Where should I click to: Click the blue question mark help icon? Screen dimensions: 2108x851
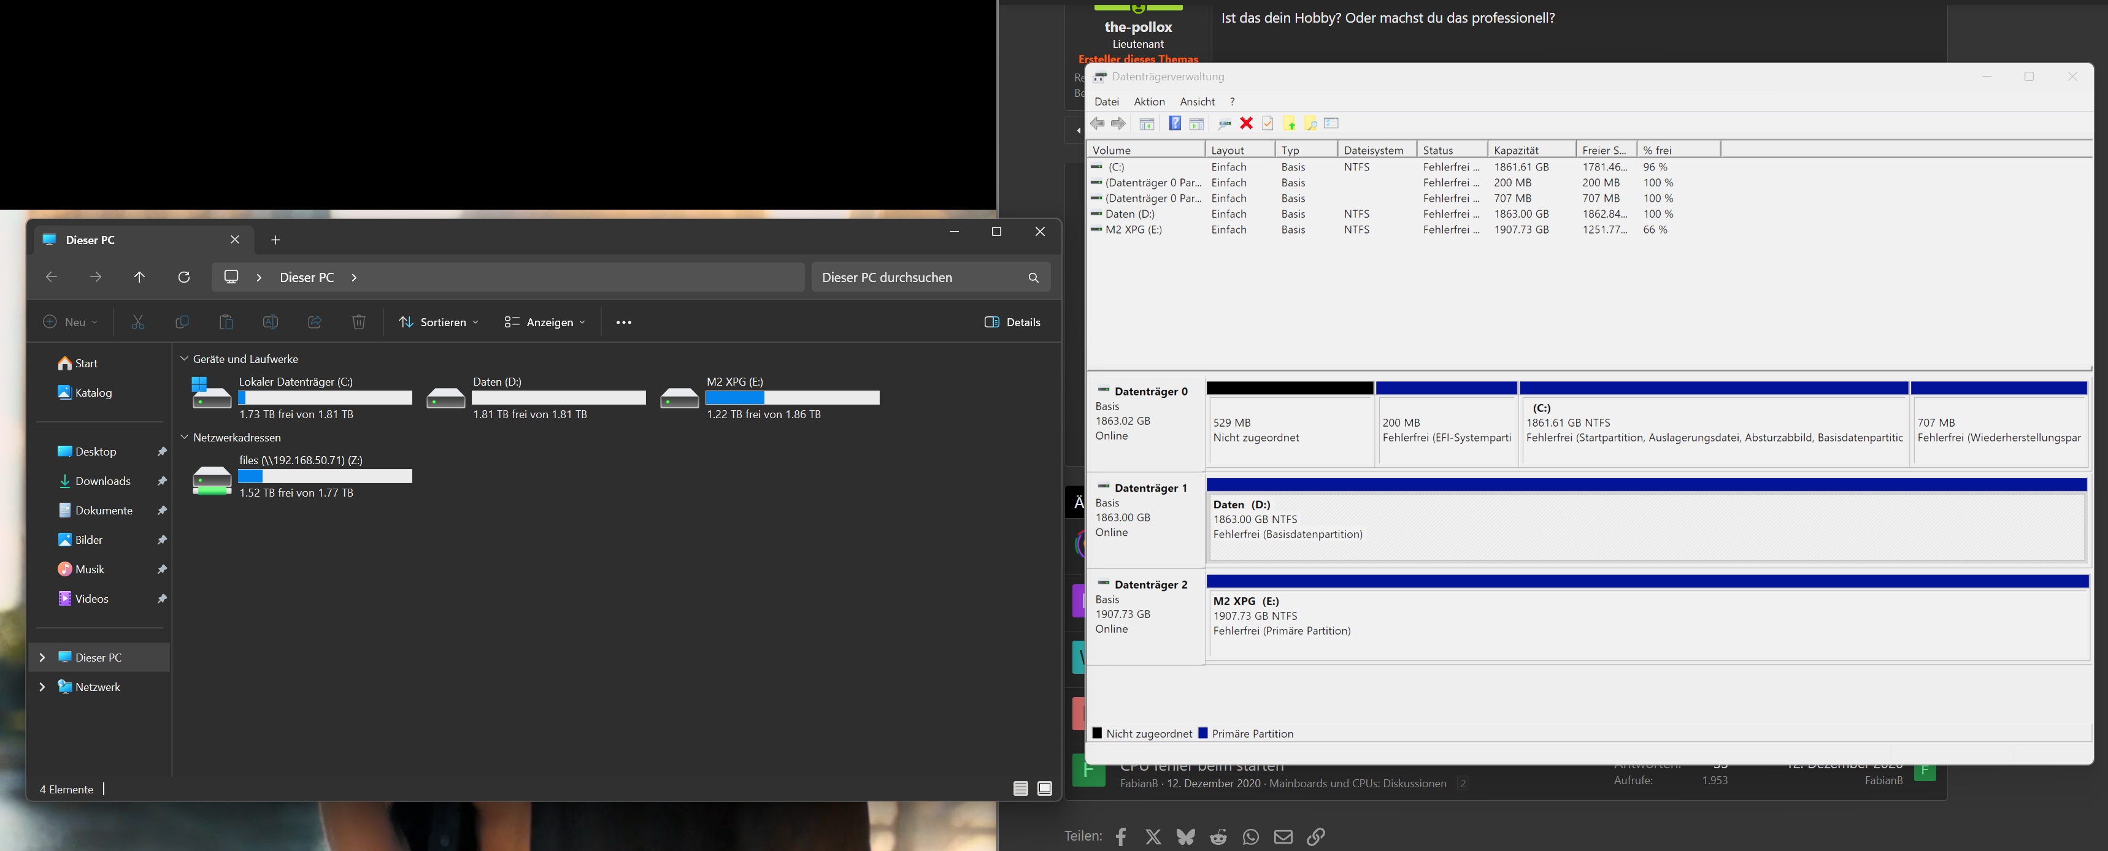point(1174,123)
